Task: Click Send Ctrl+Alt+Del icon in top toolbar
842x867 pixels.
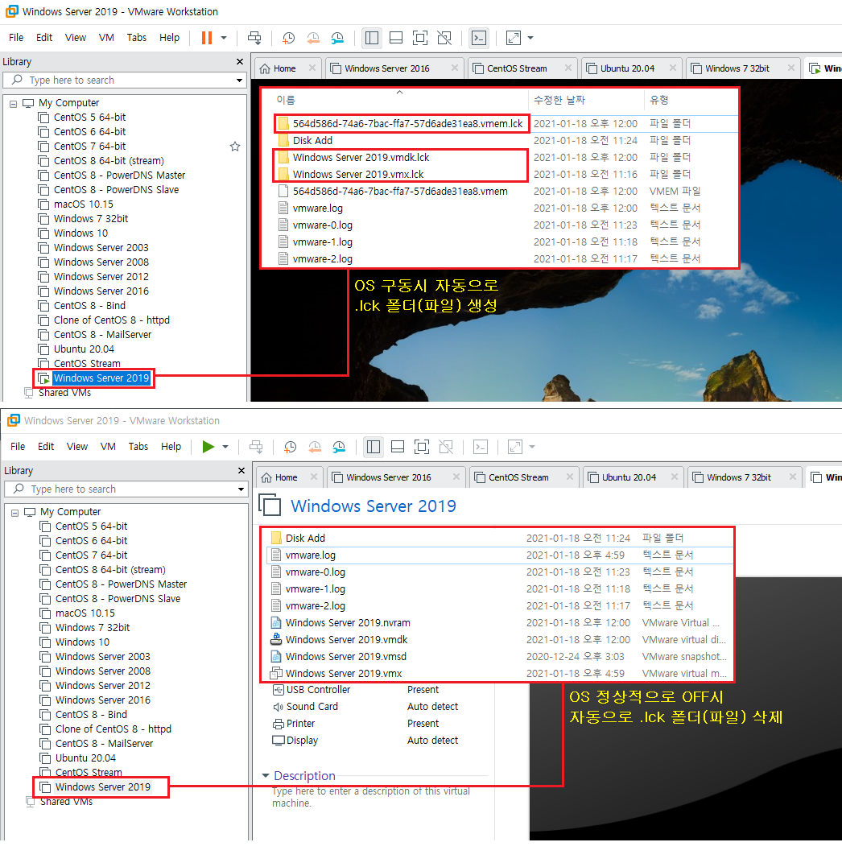Action: point(254,38)
